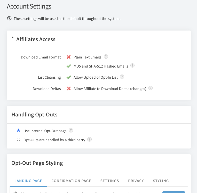This screenshot has height=193, width=197.
Task: Toggle the green check for MD5 and SHA-512 Hashed Emails
Action: (69, 66)
